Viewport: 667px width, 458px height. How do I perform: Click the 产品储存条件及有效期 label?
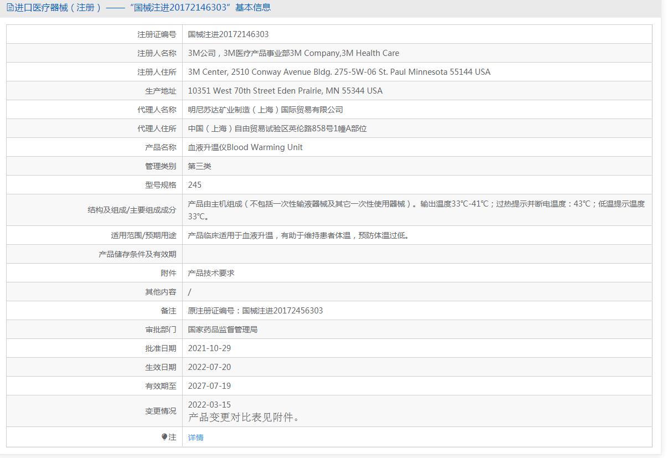point(138,254)
